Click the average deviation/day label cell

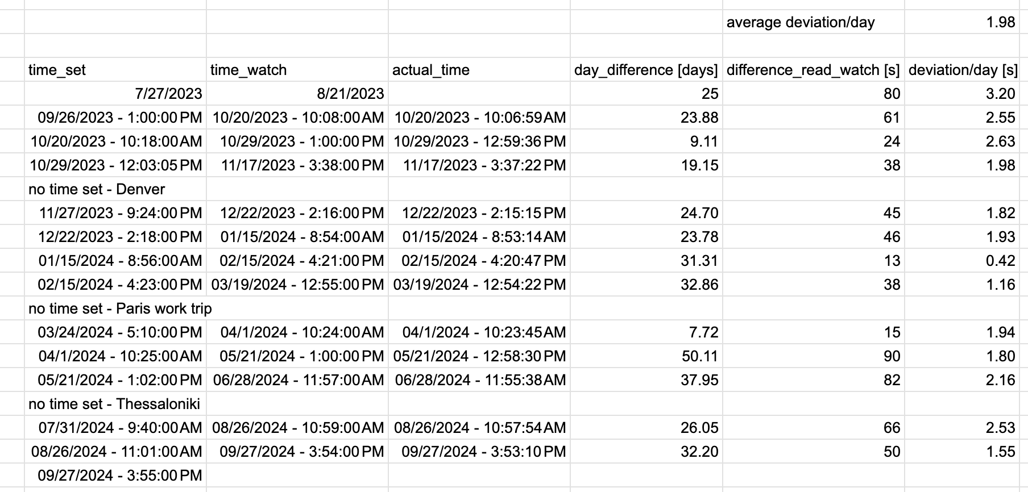[x=814, y=22]
